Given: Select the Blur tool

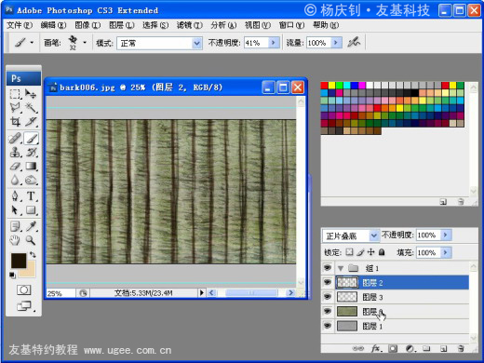Looking at the screenshot, I should [15, 180].
